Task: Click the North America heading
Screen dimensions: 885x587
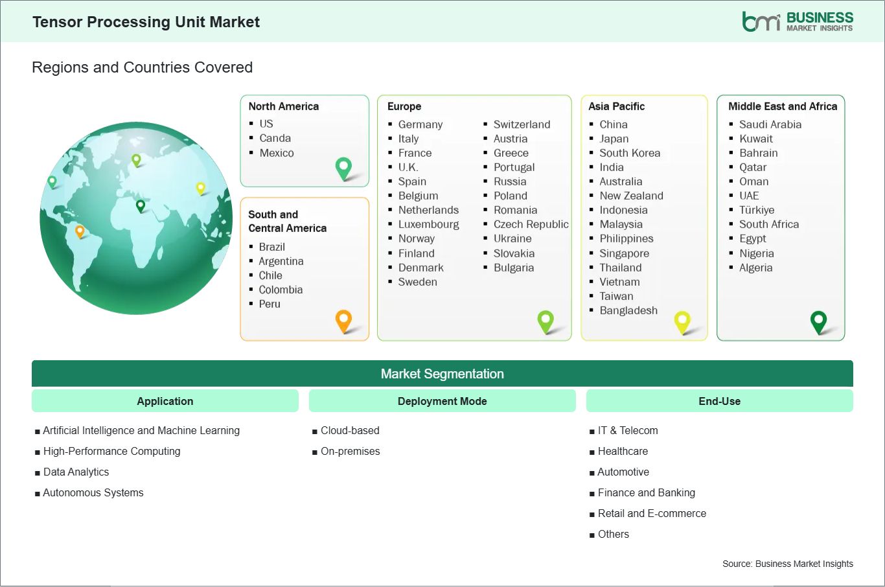Action: [x=284, y=106]
